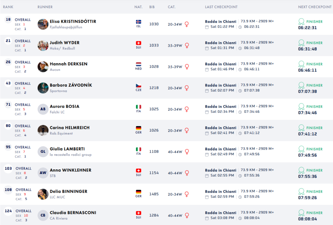Open runner Elisa KRISTINSDÓTTIR's name link
The image size is (333, 225).
click(x=73, y=21)
